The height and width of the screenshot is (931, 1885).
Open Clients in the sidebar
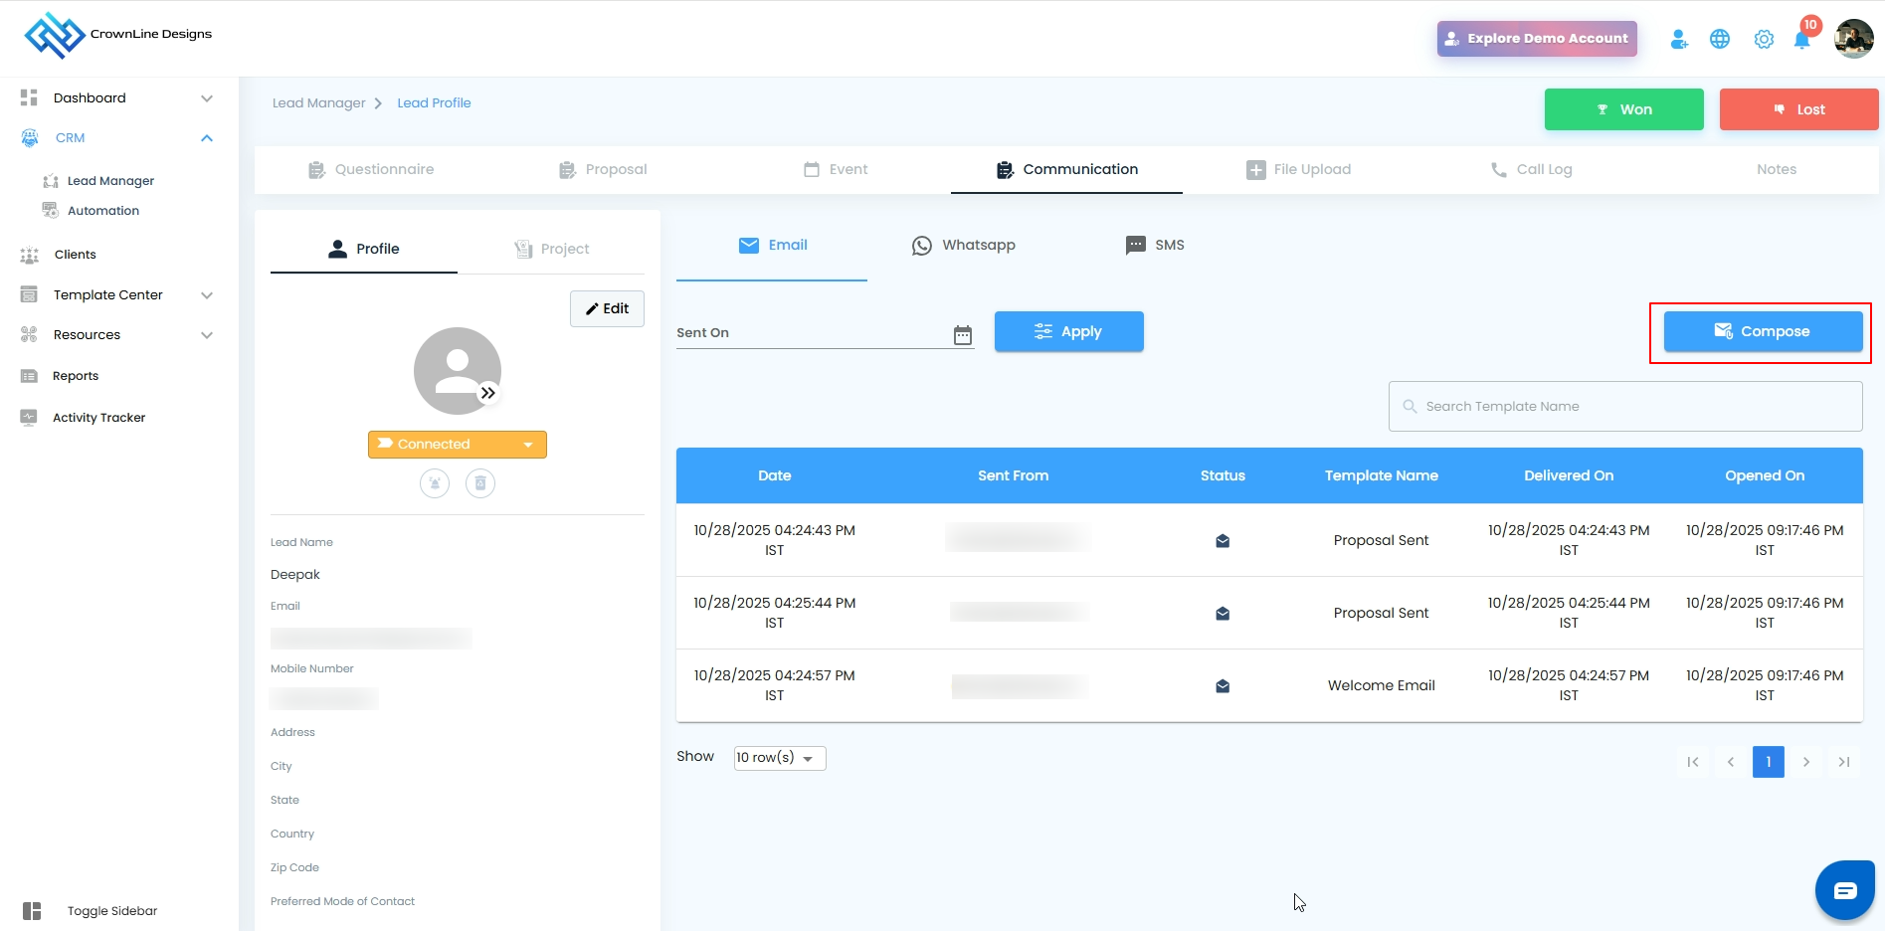pyautogui.click(x=75, y=255)
